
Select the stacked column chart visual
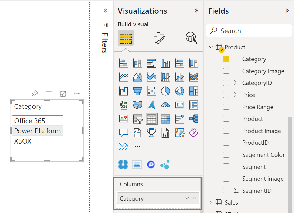pos(137,63)
